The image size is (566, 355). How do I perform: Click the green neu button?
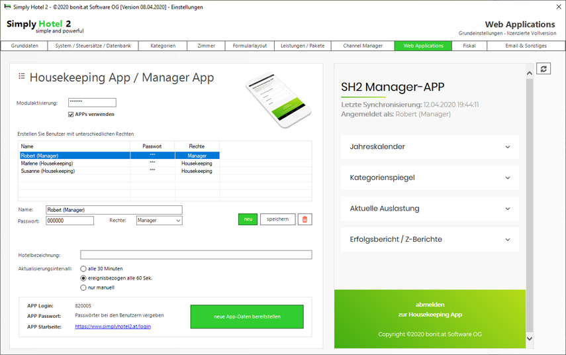[x=248, y=219]
